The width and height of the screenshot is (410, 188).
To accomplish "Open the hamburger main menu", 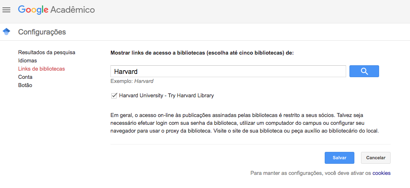I will pyautogui.click(x=6, y=10).
